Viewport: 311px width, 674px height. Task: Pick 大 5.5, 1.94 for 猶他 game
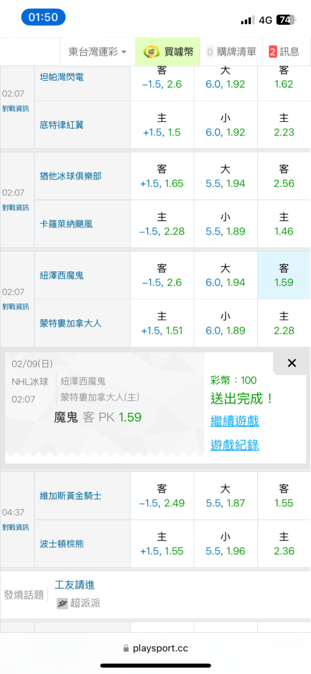226,176
